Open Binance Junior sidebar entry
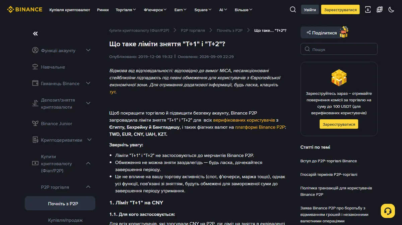The width and height of the screenshot is (402, 225). [x=57, y=123]
